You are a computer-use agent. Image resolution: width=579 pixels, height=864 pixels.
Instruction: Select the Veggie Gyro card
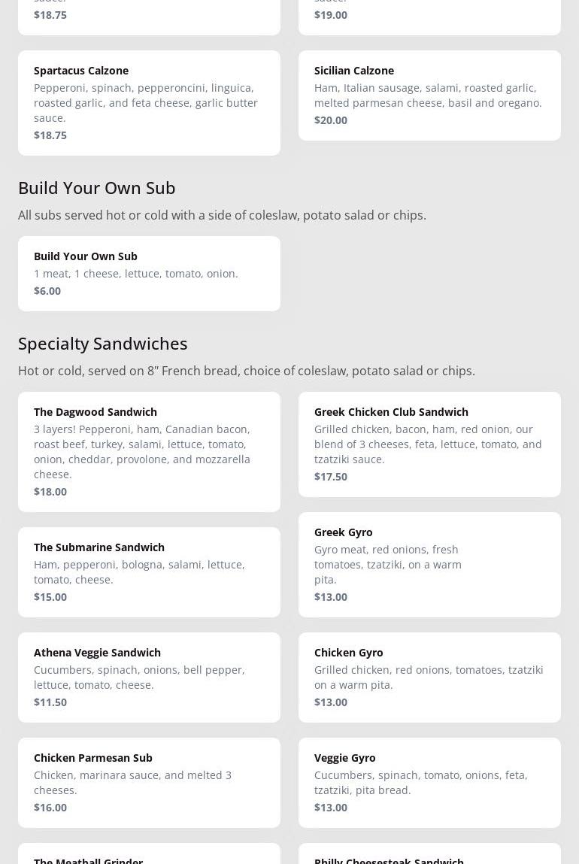tap(429, 782)
